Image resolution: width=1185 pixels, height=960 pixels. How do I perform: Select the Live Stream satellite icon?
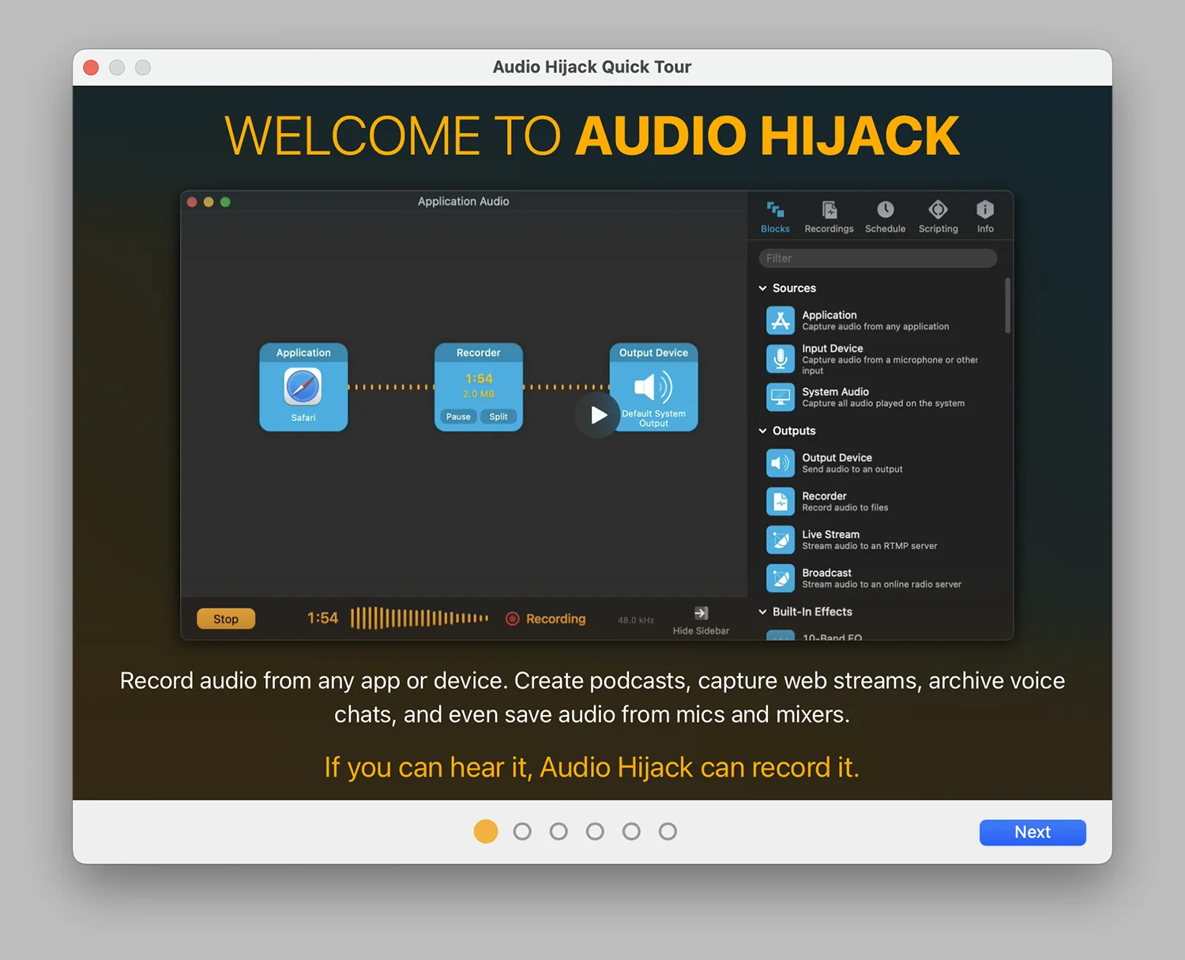pos(781,540)
